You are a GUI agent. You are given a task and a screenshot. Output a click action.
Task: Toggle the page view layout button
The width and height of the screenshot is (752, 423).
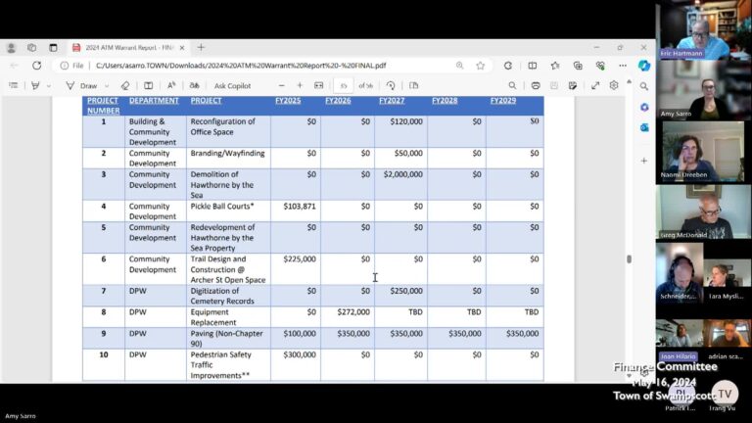414,85
